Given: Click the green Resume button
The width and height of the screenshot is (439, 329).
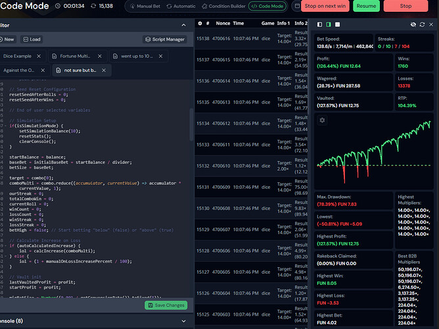Looking at the screenshot, I should [x=366, y=6].
